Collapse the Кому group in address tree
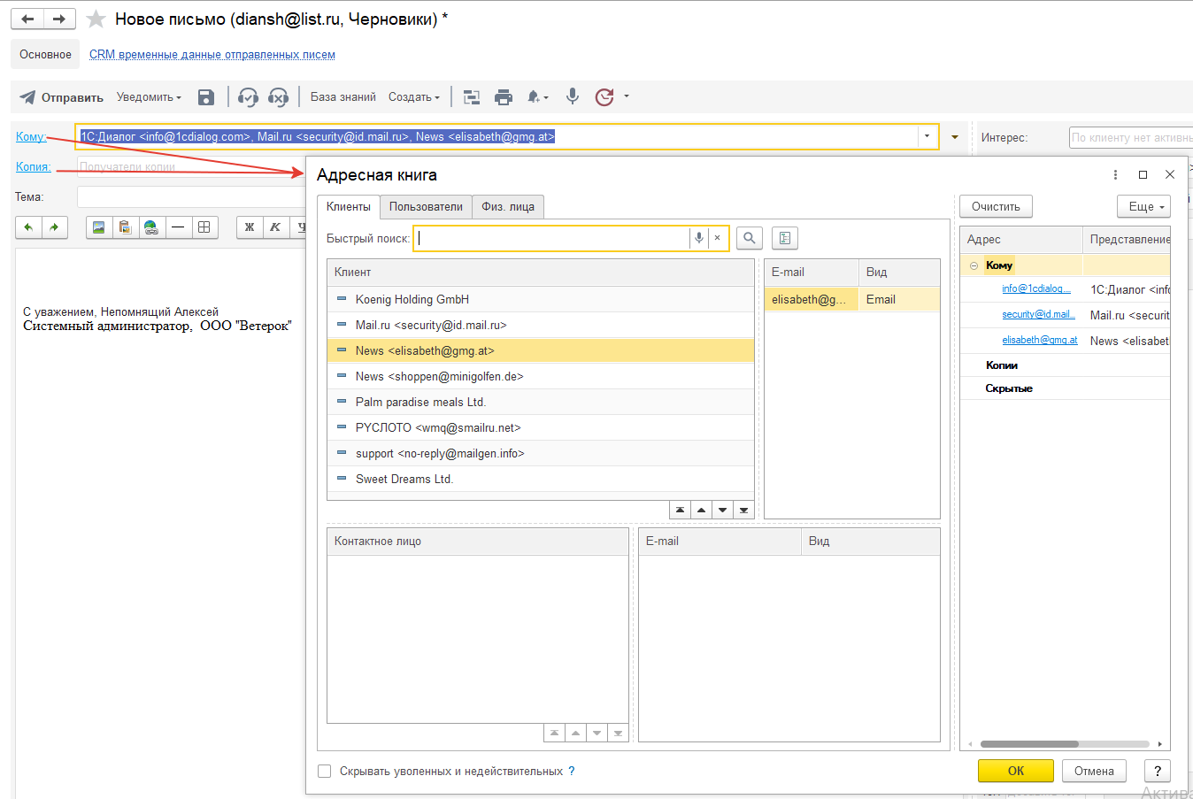The image size is (1193, 799). 974,265
